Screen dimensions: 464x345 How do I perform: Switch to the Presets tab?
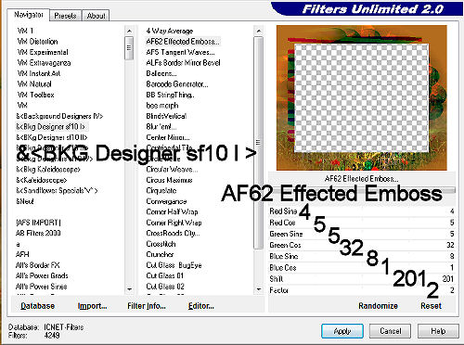[65, 16]
